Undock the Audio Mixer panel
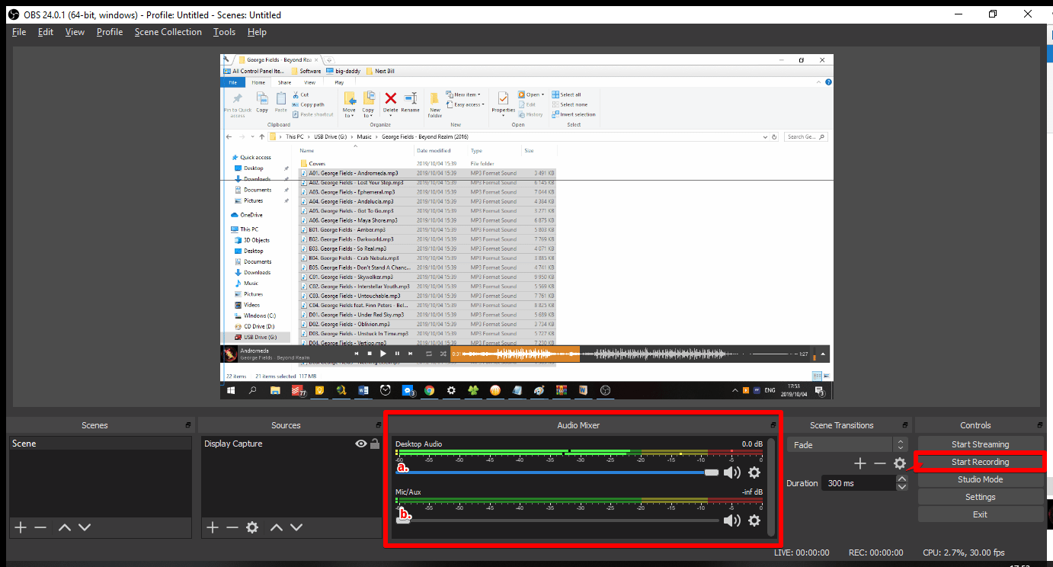1053x567 pixels. click(x=773, y=425)
